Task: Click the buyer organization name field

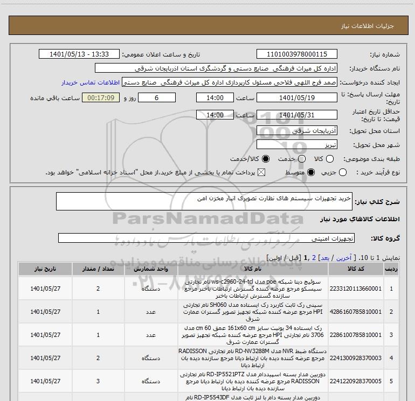Action: point(216,68)
